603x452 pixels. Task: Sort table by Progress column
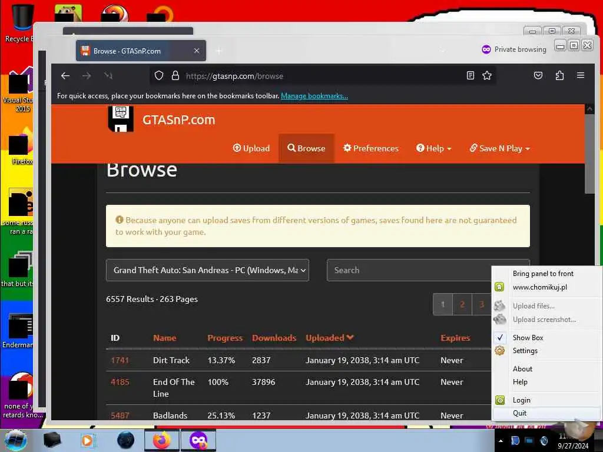tap(225, 338)
